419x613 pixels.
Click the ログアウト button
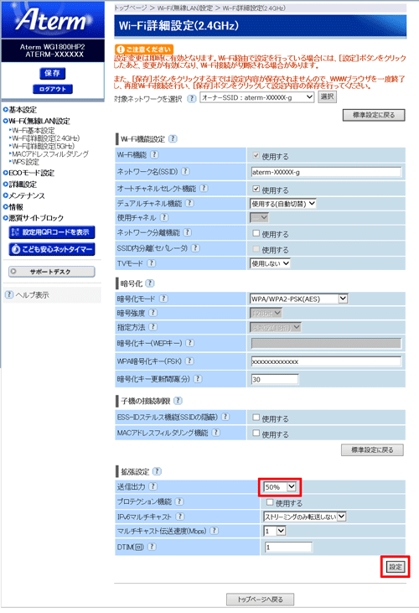[x=53, y=89]
